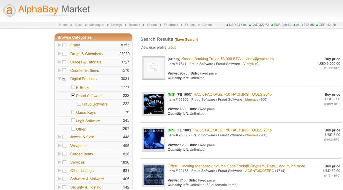Click the BLUERAVE thumbnail image

click(153, 139)
